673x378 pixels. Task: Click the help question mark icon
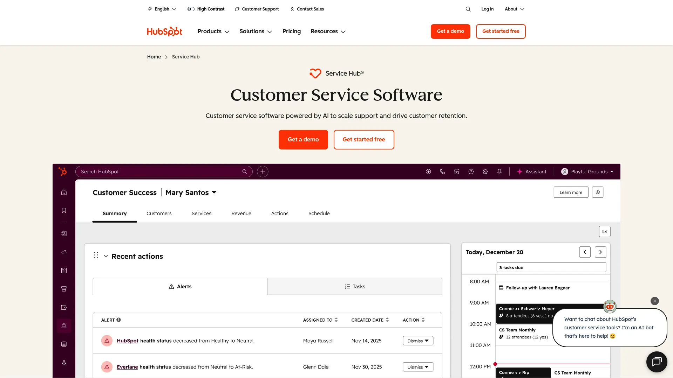coord(471,171)
